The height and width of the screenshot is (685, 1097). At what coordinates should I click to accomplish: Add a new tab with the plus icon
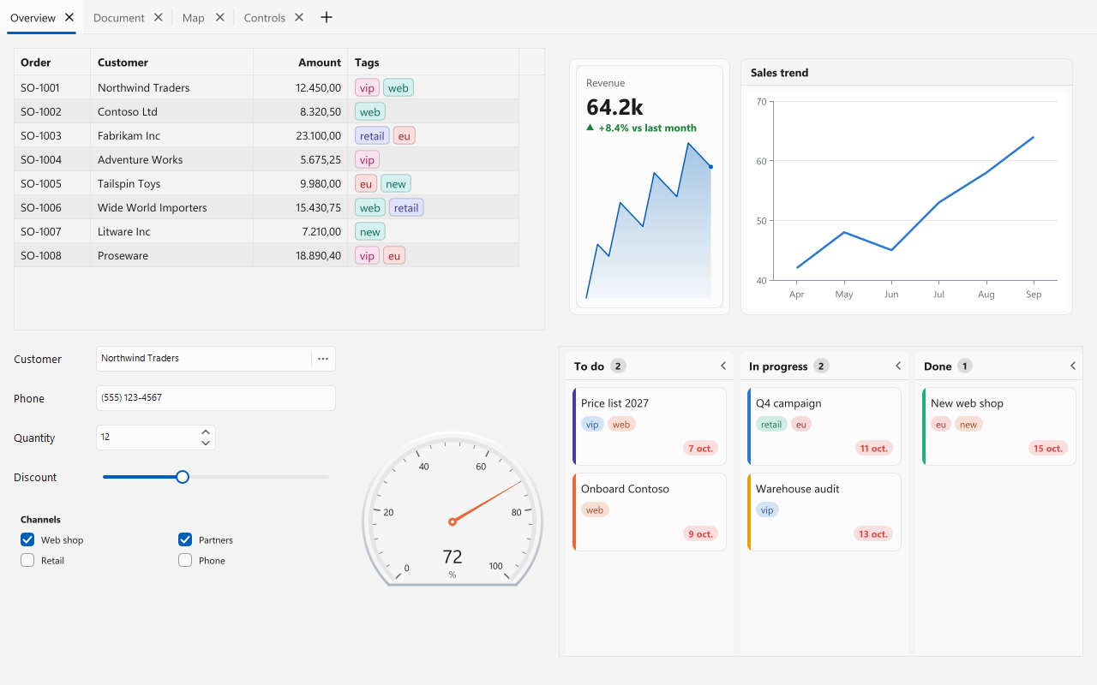[326, 17]
